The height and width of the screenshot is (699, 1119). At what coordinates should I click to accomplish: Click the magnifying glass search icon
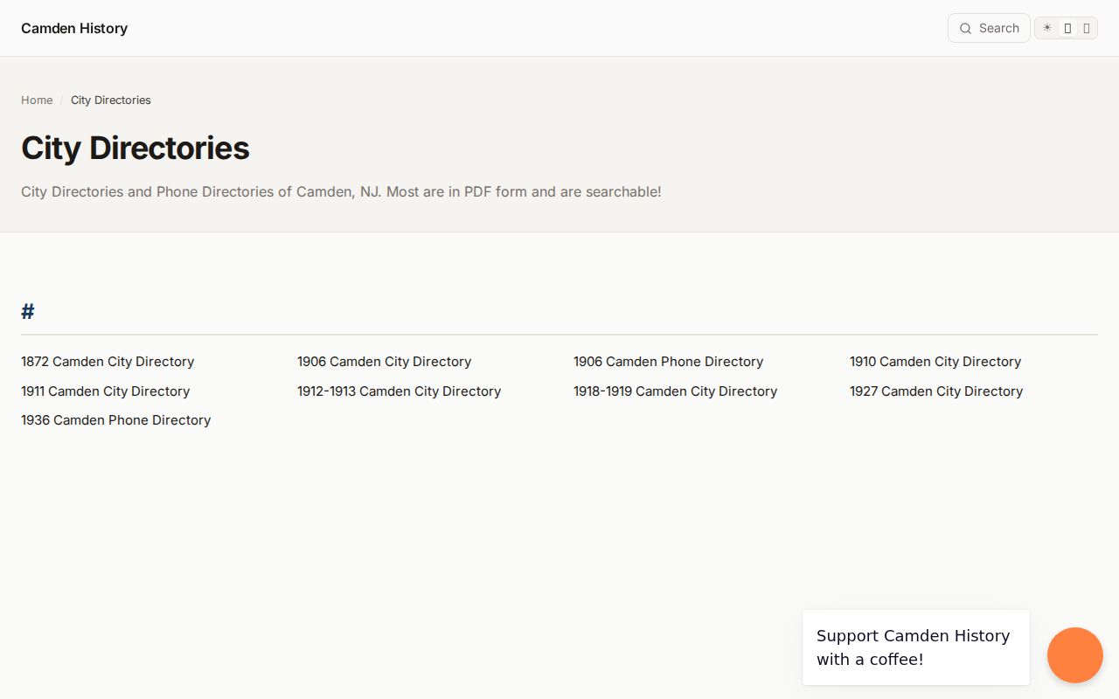point(965,28)
